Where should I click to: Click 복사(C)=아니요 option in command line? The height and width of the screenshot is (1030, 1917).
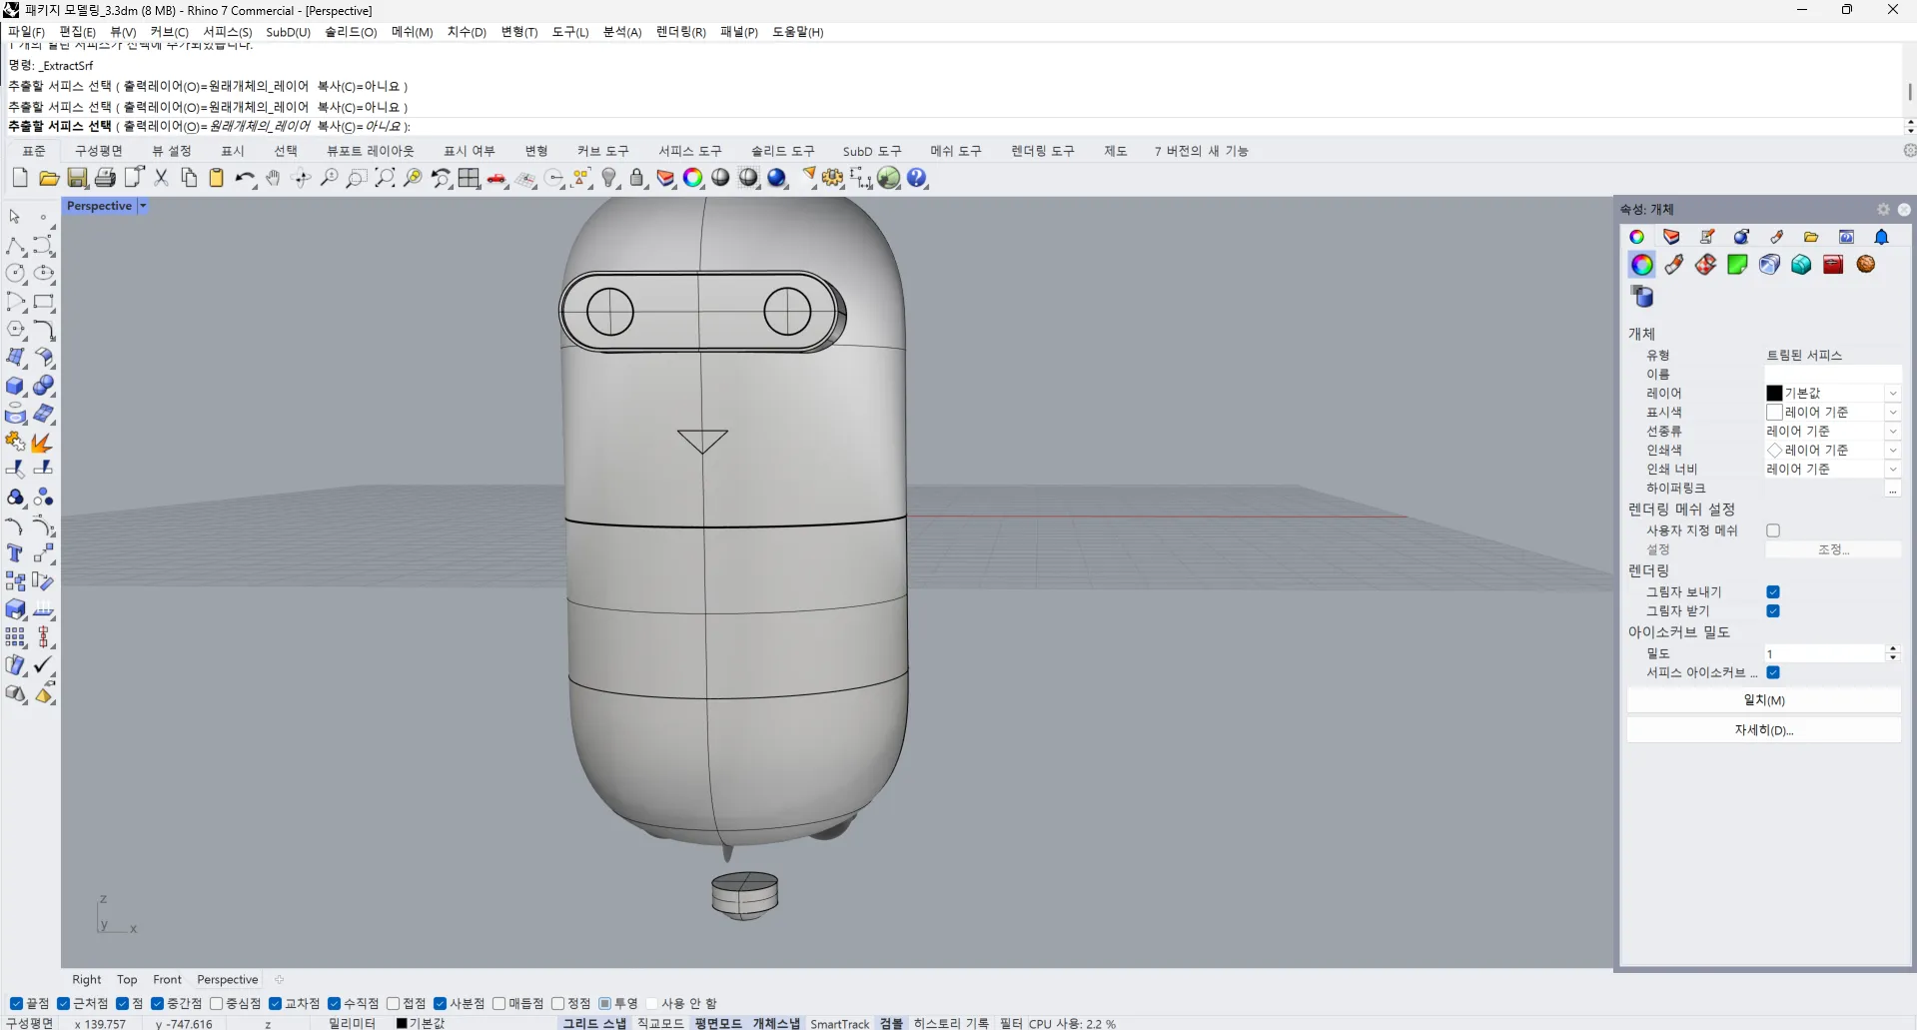click(361, 127)
